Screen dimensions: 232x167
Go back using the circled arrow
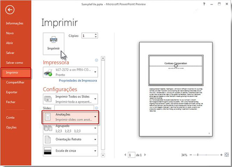(10, 10)
